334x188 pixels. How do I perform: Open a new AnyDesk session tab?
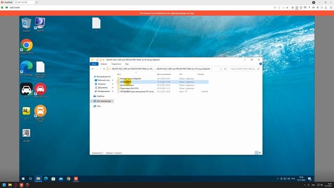coord(37,2)
